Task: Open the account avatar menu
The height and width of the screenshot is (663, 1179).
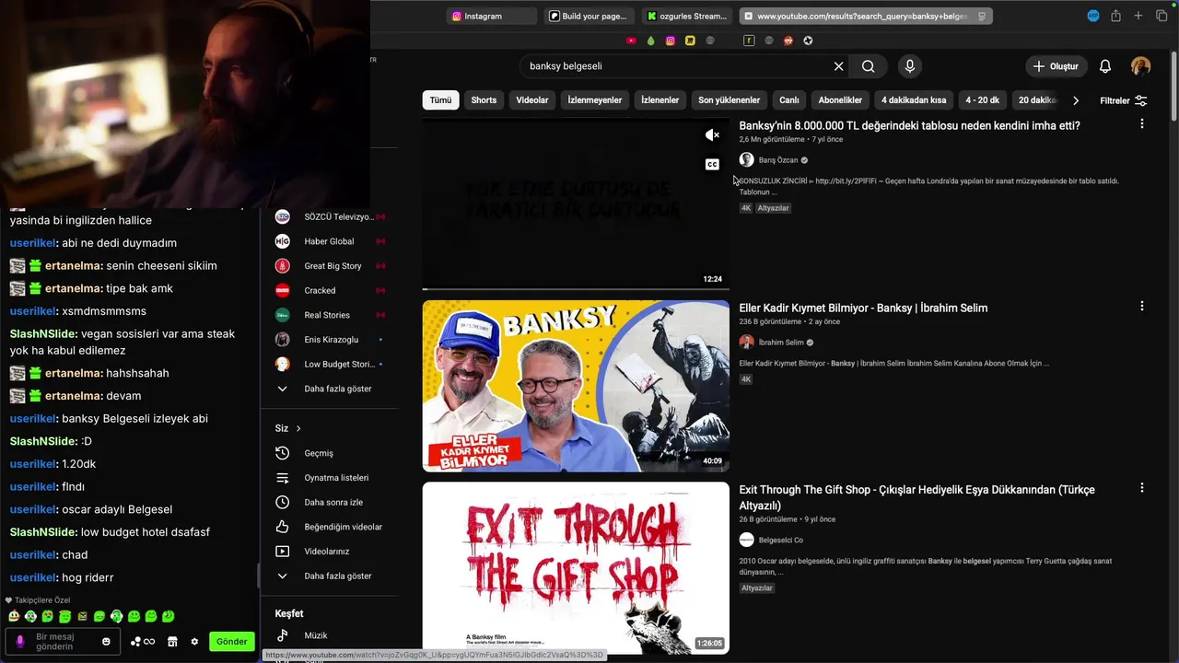Action: (1140, 66)
